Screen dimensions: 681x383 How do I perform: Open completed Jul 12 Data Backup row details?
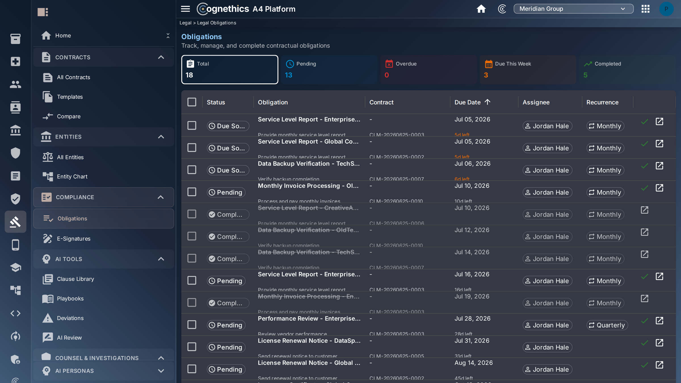[x=645, y=232]
